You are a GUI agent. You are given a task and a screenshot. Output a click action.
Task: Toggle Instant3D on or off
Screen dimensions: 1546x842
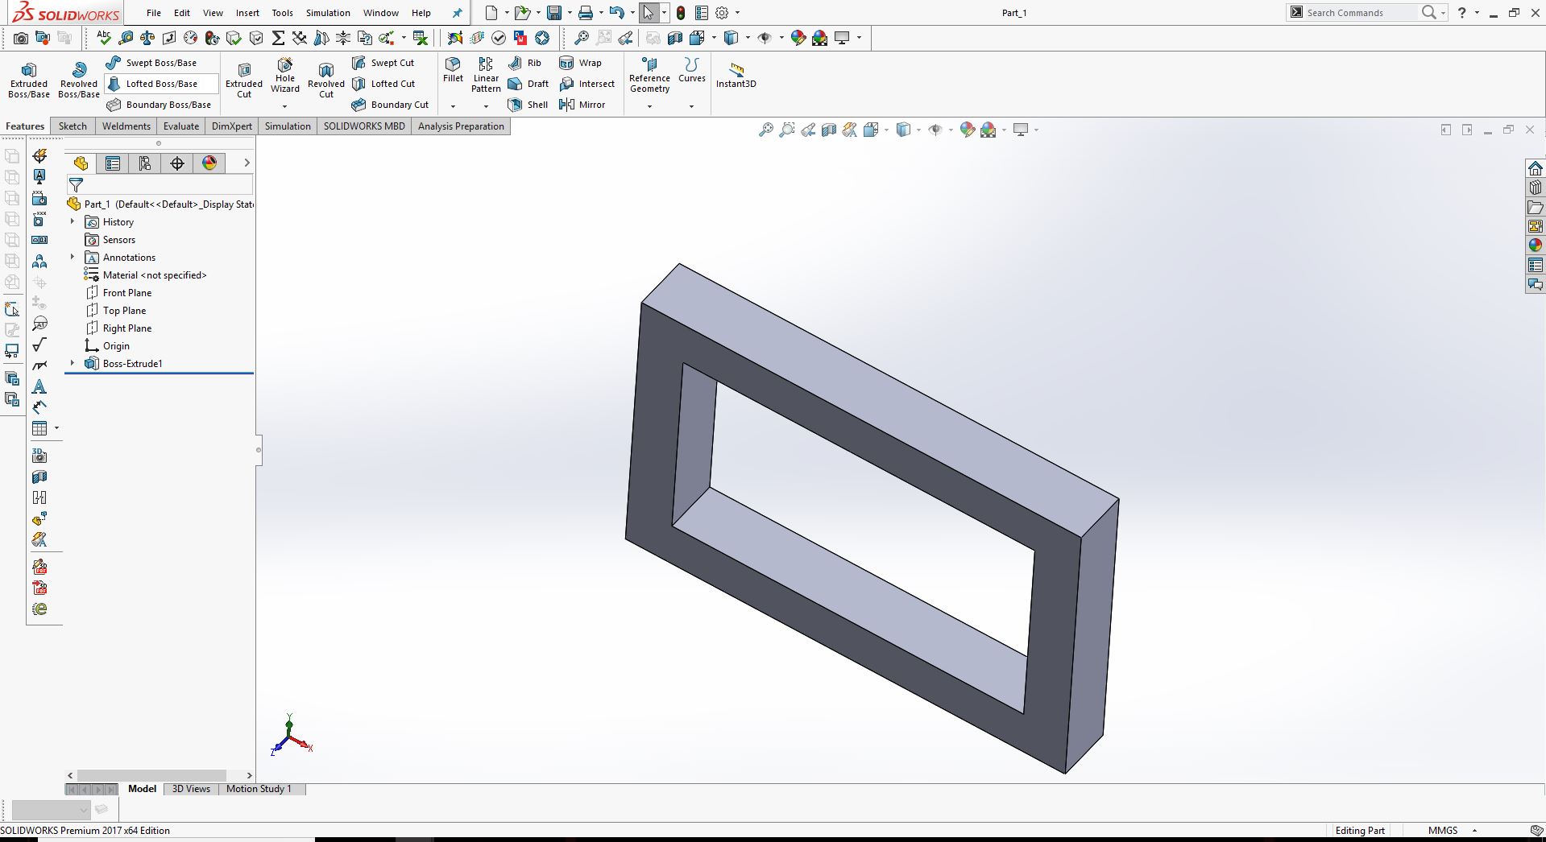point(736,76)
